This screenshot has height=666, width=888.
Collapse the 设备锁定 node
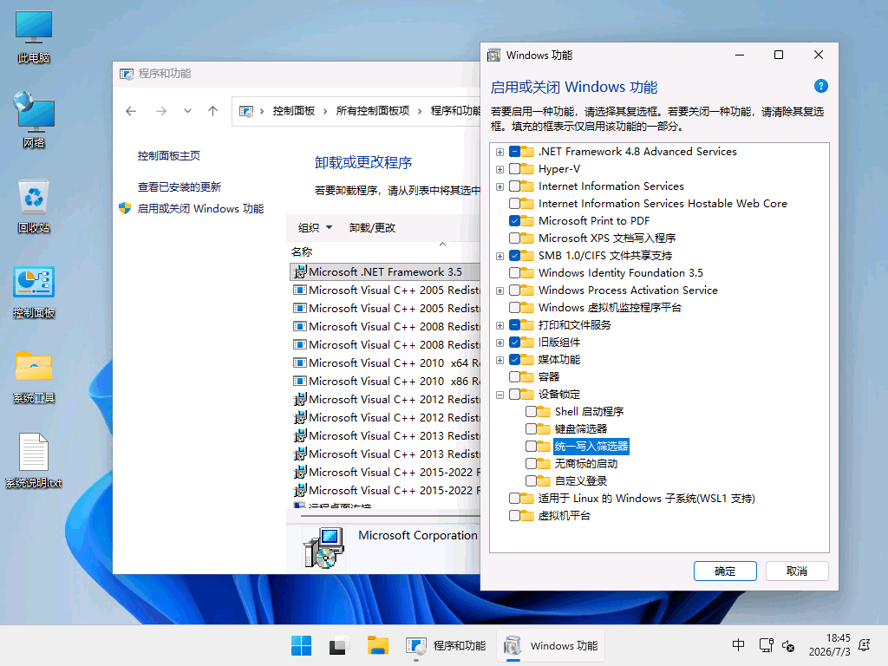coord(499,395)
